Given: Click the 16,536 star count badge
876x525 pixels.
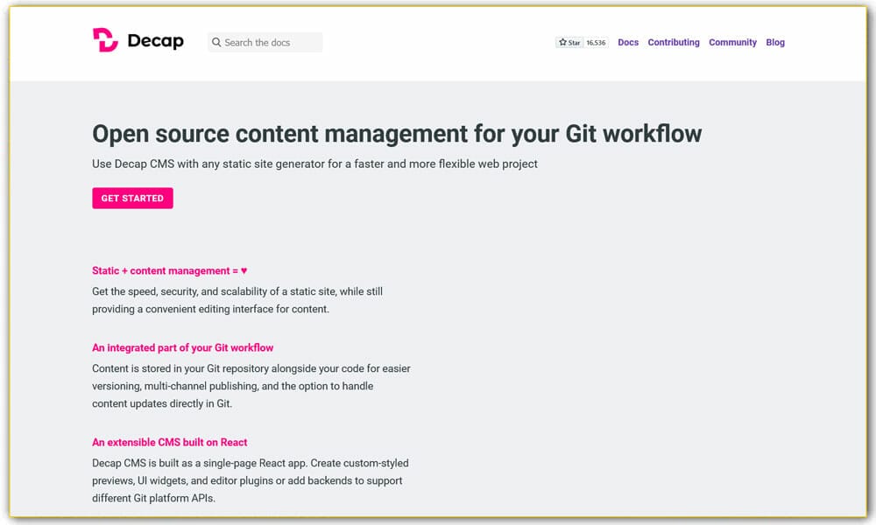Looking at the screenshot, I should coord(595,41).
